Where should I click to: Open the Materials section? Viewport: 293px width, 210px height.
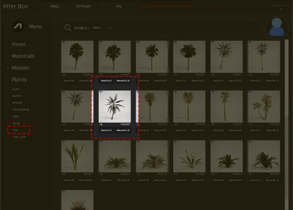pyautogui.click(x=23, y=56)
